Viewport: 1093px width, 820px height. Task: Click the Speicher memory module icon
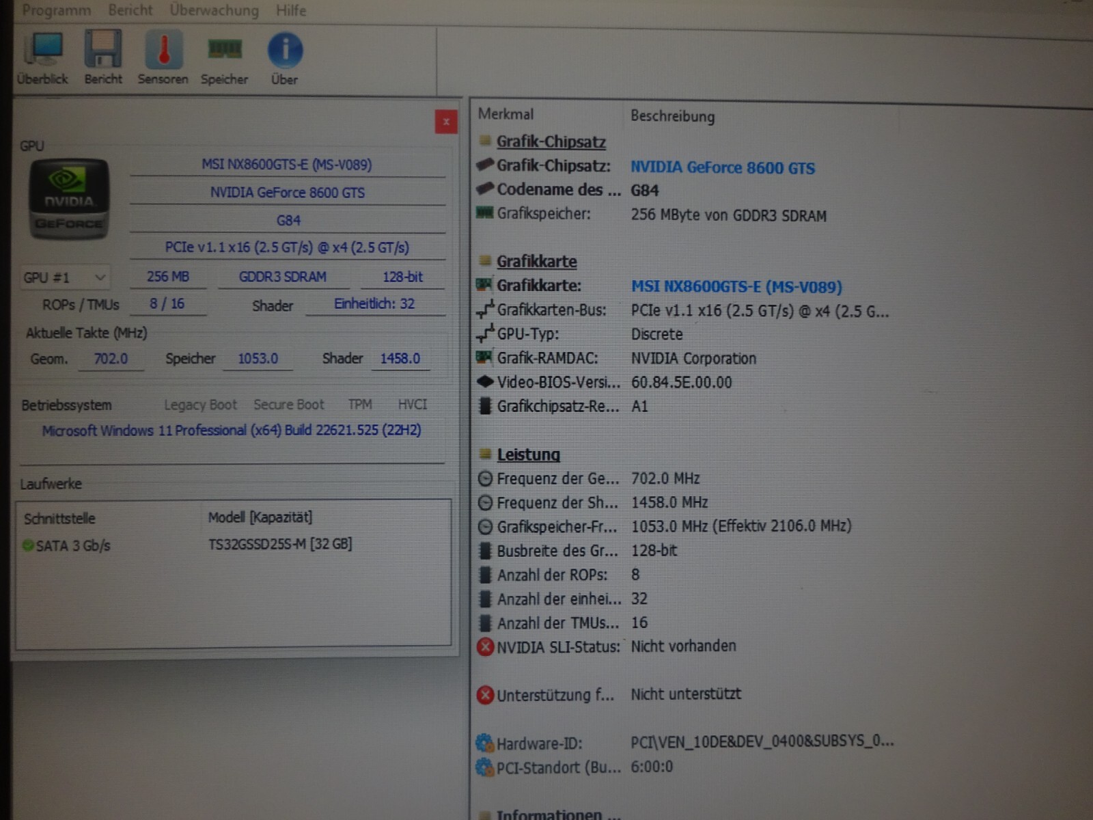(225, 49)
